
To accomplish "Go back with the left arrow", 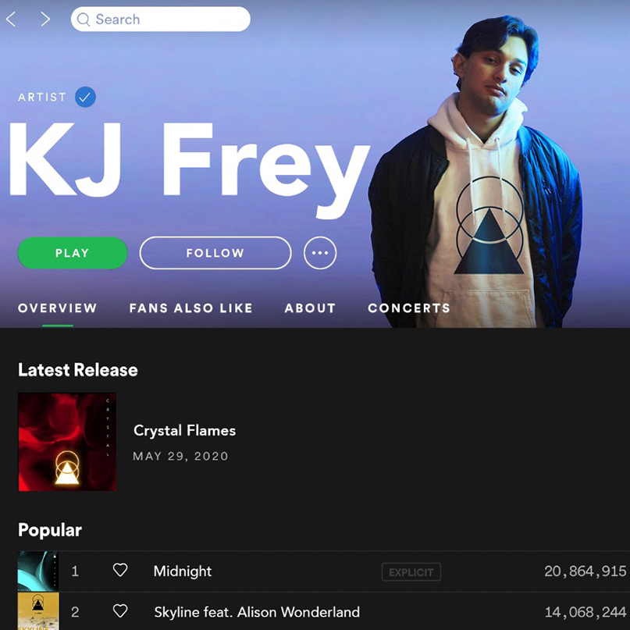I will pyautogui.click(x=11, y=20).
